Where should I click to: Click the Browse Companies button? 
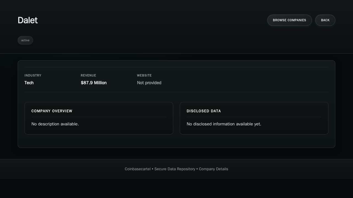(x=289, y=20)
